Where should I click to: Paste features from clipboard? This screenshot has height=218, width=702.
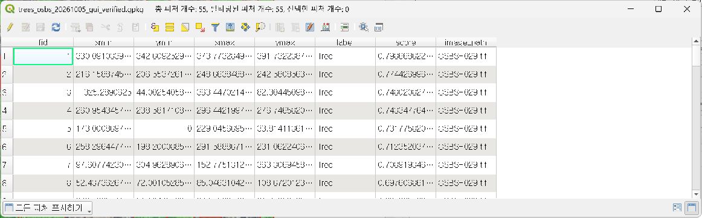pyautogui.click(x=136, y=27)
